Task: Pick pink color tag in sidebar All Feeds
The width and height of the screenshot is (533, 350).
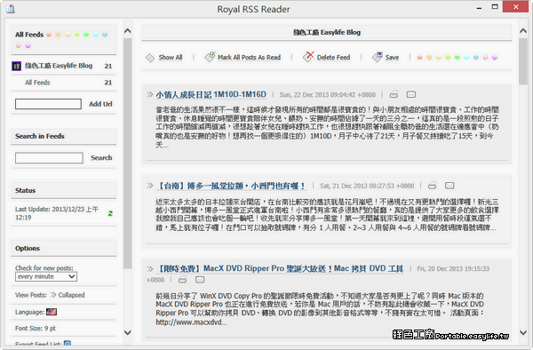Action: pos(19,45)
